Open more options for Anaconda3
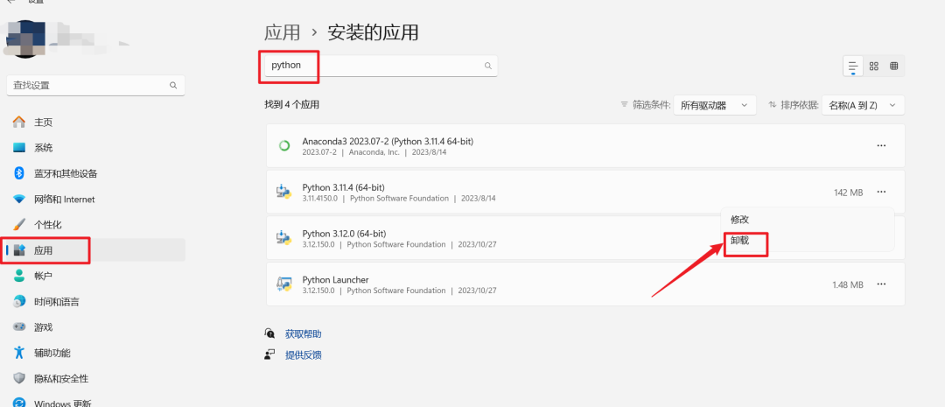The height and width of the screenshot is (407, 945). [x=882, y=146]
